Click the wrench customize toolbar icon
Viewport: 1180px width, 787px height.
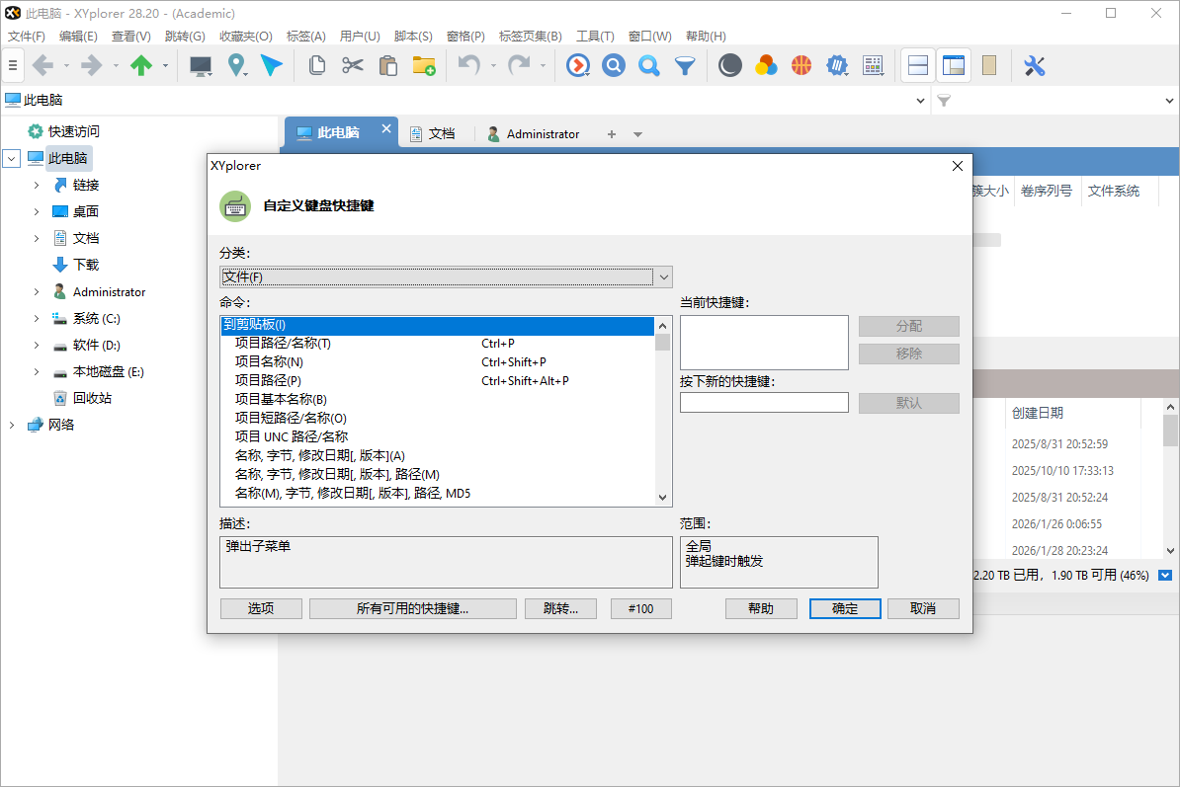[x=1034, y=65]
